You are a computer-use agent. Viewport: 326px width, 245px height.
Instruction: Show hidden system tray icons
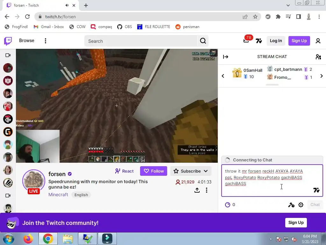271,239
